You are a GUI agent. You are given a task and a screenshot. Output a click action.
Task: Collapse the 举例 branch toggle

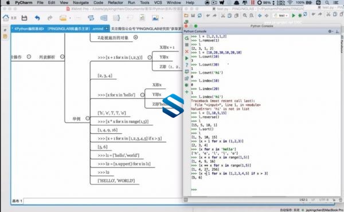click(x=88, y=118)
